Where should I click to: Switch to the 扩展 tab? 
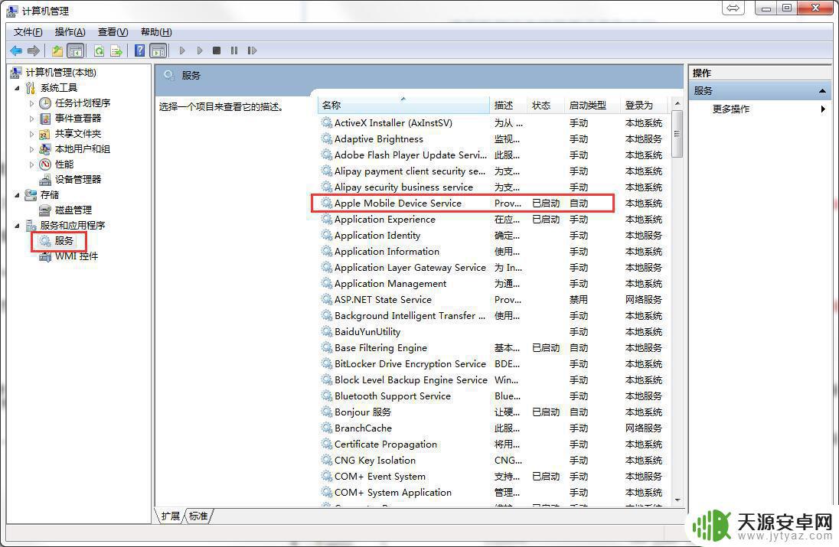(170, 516)
